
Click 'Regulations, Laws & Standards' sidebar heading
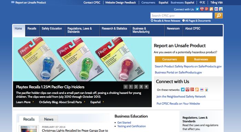point(195,119)
